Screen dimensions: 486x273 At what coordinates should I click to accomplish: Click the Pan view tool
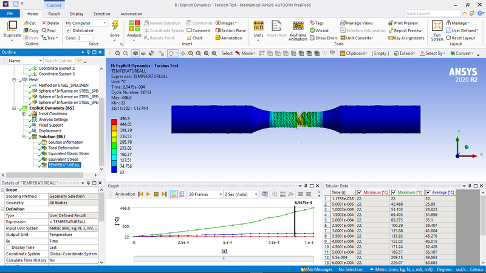pyautogui.click(x=183, y=53)
